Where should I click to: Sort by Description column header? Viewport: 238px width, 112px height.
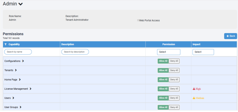click(68, 44)
